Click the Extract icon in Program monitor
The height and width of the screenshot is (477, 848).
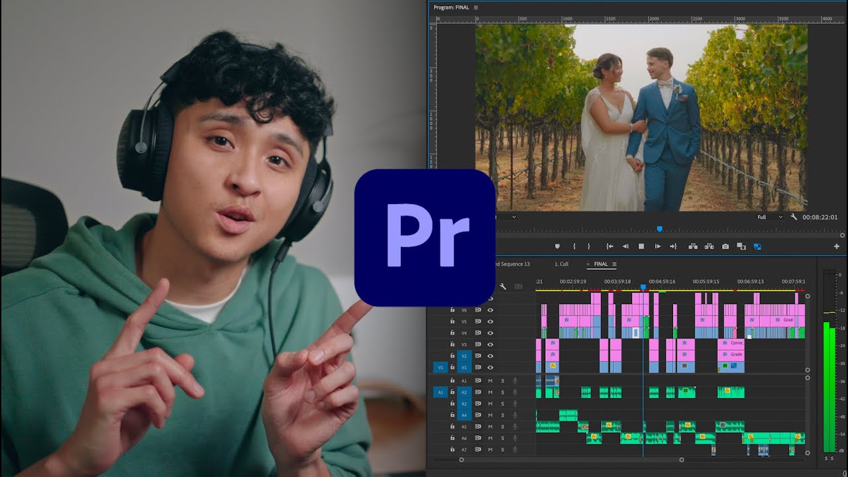coord(709,246)
